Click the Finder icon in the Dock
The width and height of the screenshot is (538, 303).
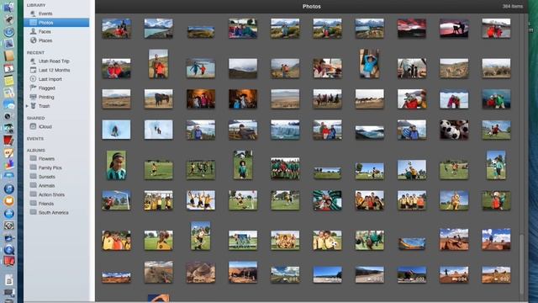8,7
